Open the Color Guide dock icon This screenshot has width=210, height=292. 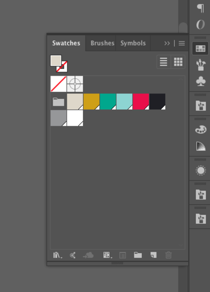tap(201, 146)
